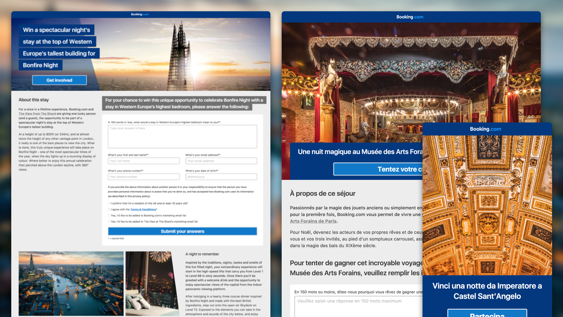Click the 'Get involved' button
Image resolution: width=563 pixels, height=317 pixels.
pos(60,80)
